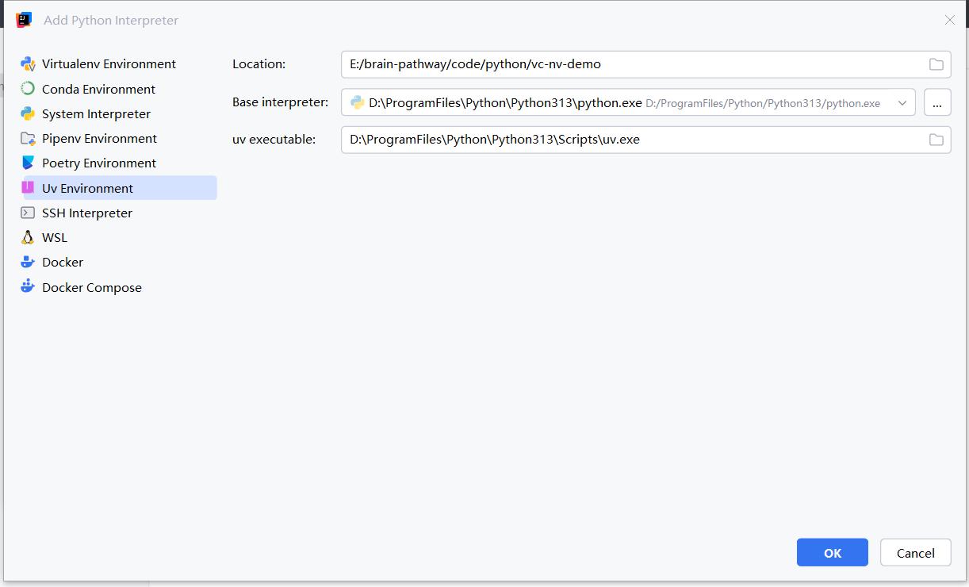The image size is (969, 587).
Task: Select Poetry Environment option
Action: [x=118, y=163]
